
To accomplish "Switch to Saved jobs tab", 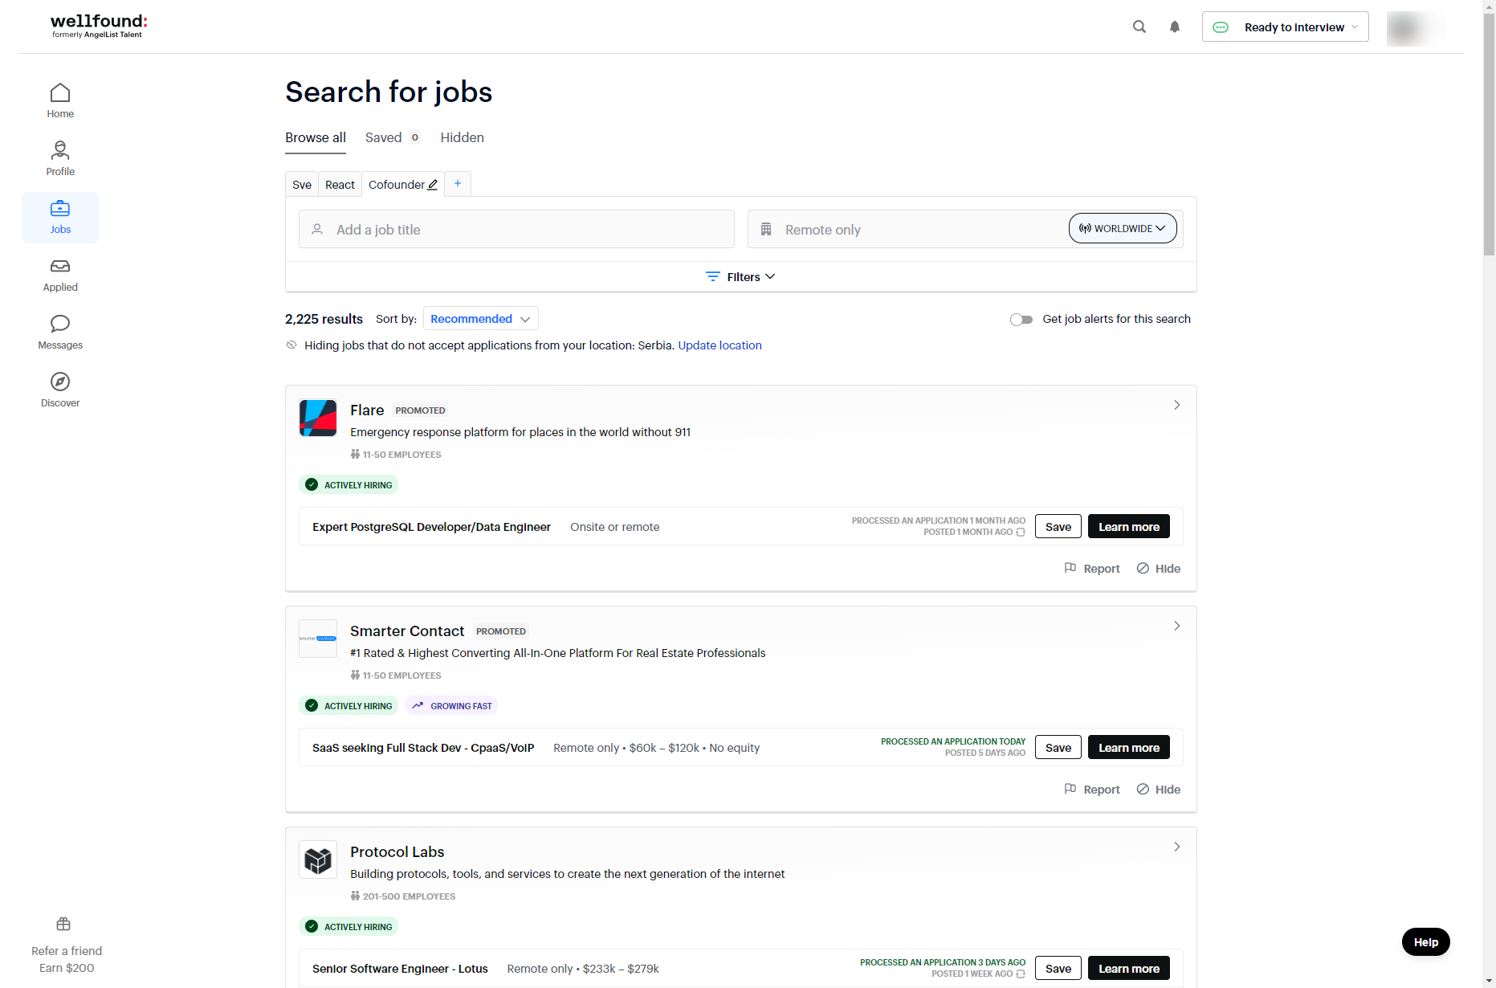I will (x=393, y=137).
